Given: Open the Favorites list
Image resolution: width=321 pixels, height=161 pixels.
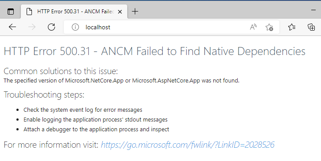Looking at the screenshot, I should (x=292, y=27).
